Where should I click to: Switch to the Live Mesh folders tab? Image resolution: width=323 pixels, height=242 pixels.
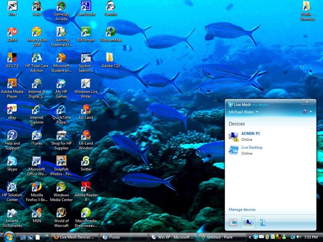click(262, 222)
